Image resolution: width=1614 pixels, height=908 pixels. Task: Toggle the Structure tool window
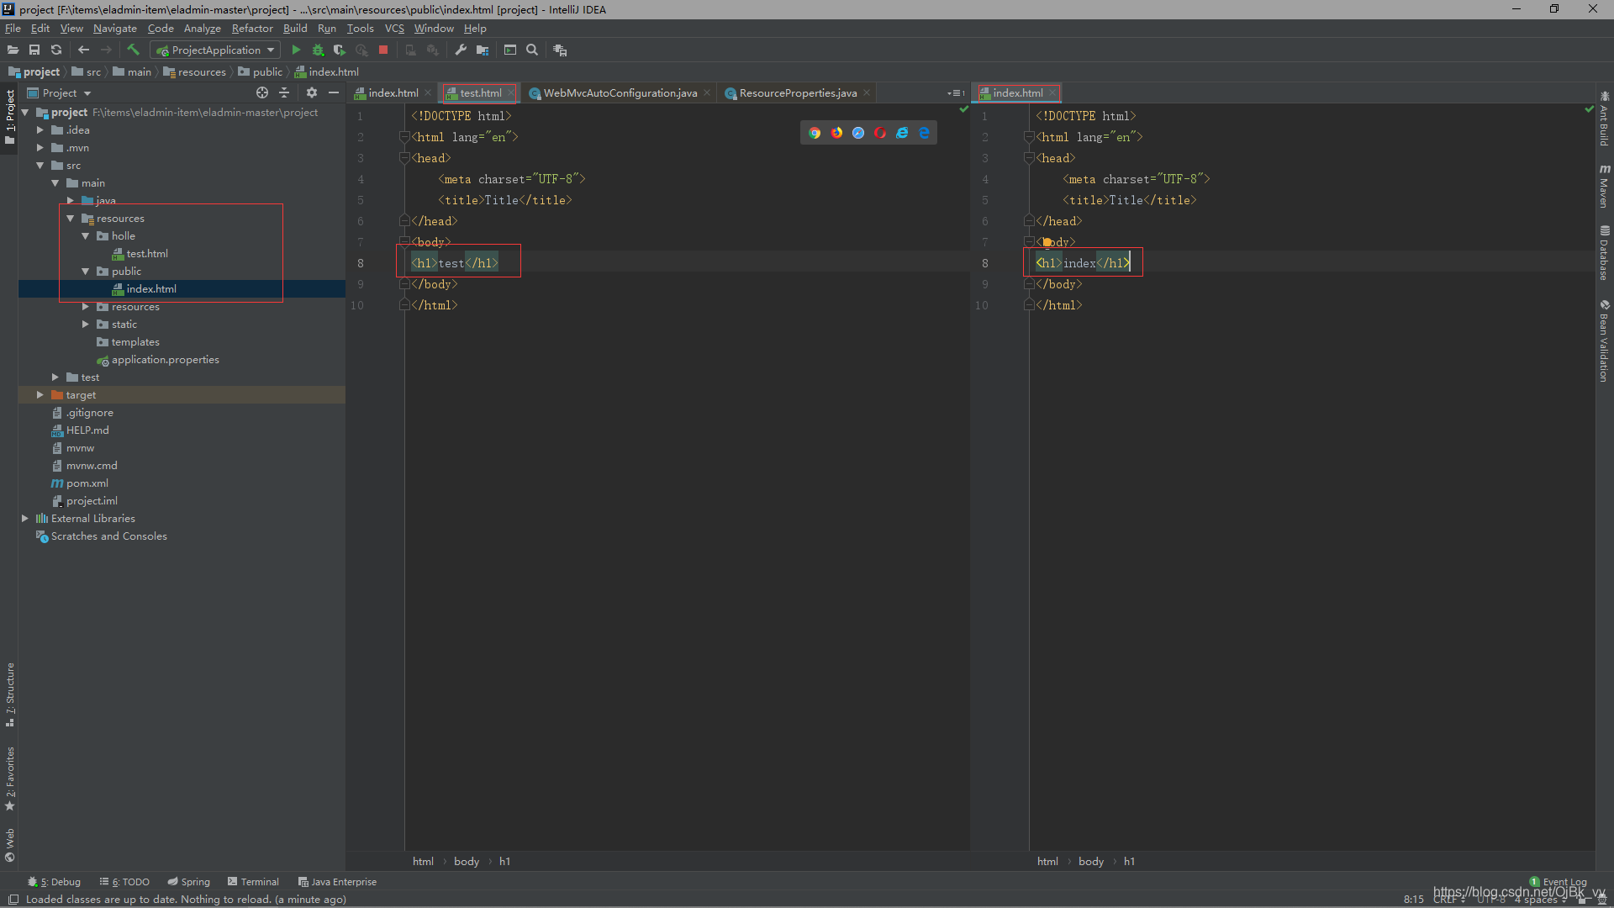click(x=10, y=694)
